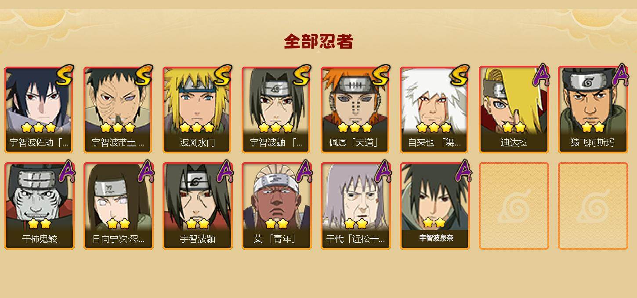The image size is (637, 298).
Task: Click the S rank badge on 波风水门
Action: (x=222, y=75)
